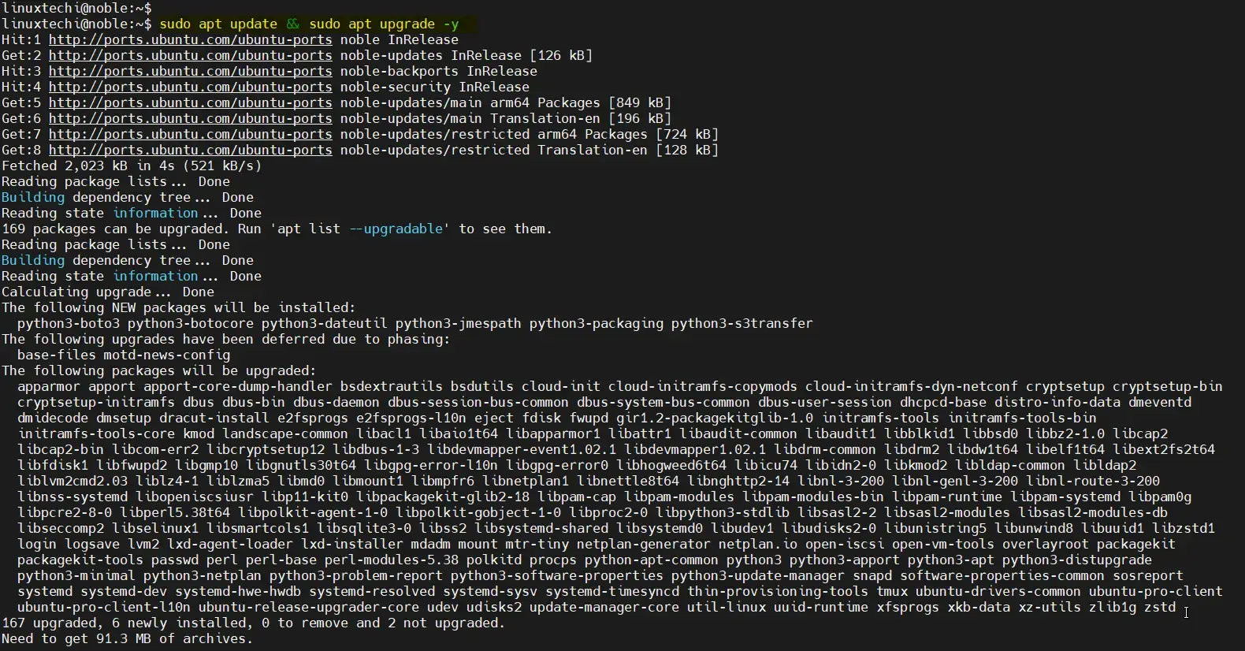
Task: Click the '--upgradable' option text
Action: click(399, 229)
